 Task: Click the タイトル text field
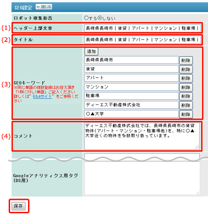[143, 40]
